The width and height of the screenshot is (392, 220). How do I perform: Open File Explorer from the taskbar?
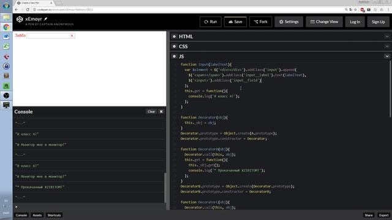pyautogui.click(x=6, y=18)
